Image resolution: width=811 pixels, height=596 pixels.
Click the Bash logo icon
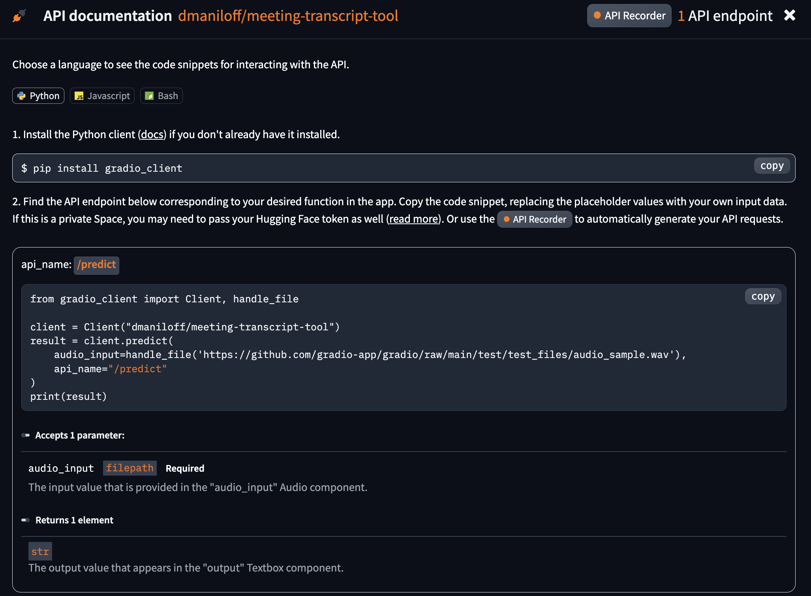tap(149, 96)
